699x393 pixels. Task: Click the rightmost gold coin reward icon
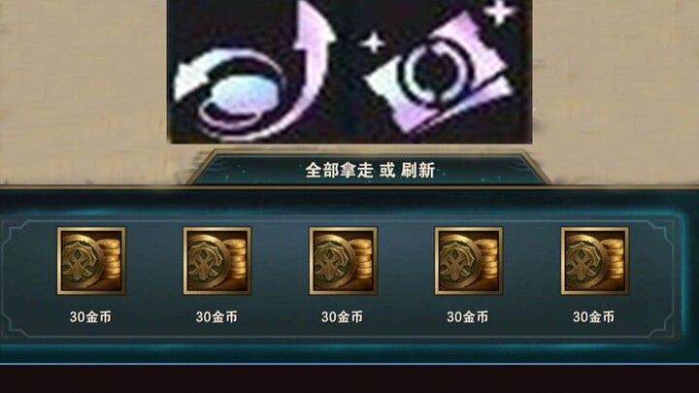click(595, 261)
